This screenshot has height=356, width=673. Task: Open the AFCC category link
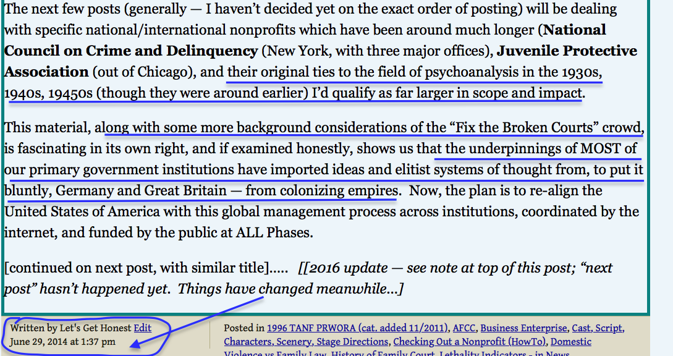pyautogui.click(x=463, y=328)
